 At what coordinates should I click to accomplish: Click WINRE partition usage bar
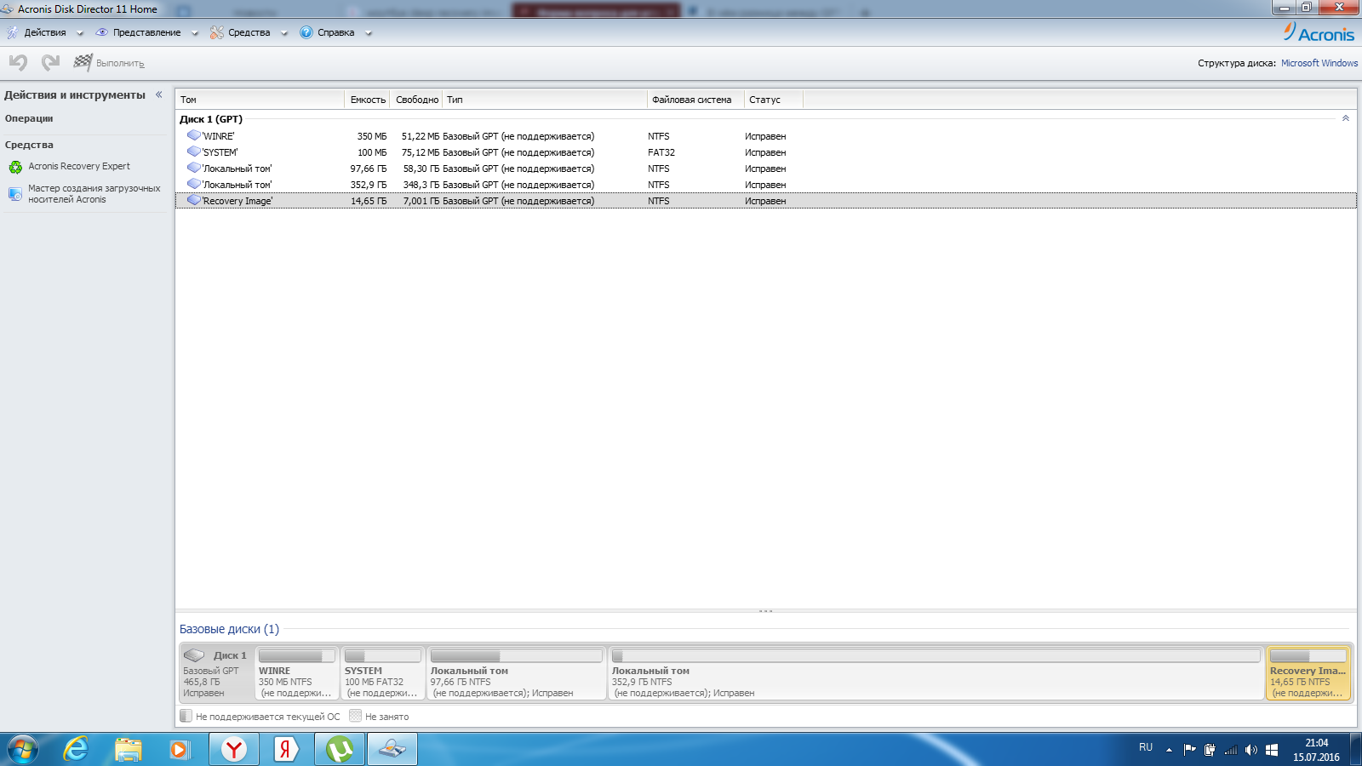click(296, 656)
